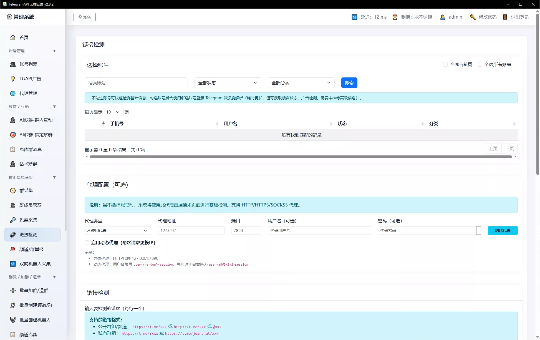Toggle the 浅色 theme button

tap(85, 17)
